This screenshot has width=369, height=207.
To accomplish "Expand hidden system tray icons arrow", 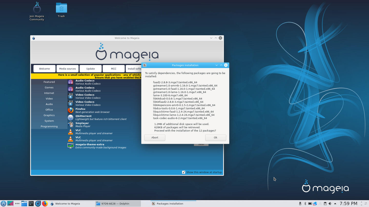I will (x=335, y=204).
